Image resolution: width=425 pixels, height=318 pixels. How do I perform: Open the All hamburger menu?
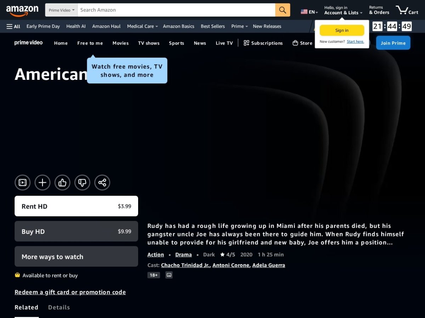[13, 26]
